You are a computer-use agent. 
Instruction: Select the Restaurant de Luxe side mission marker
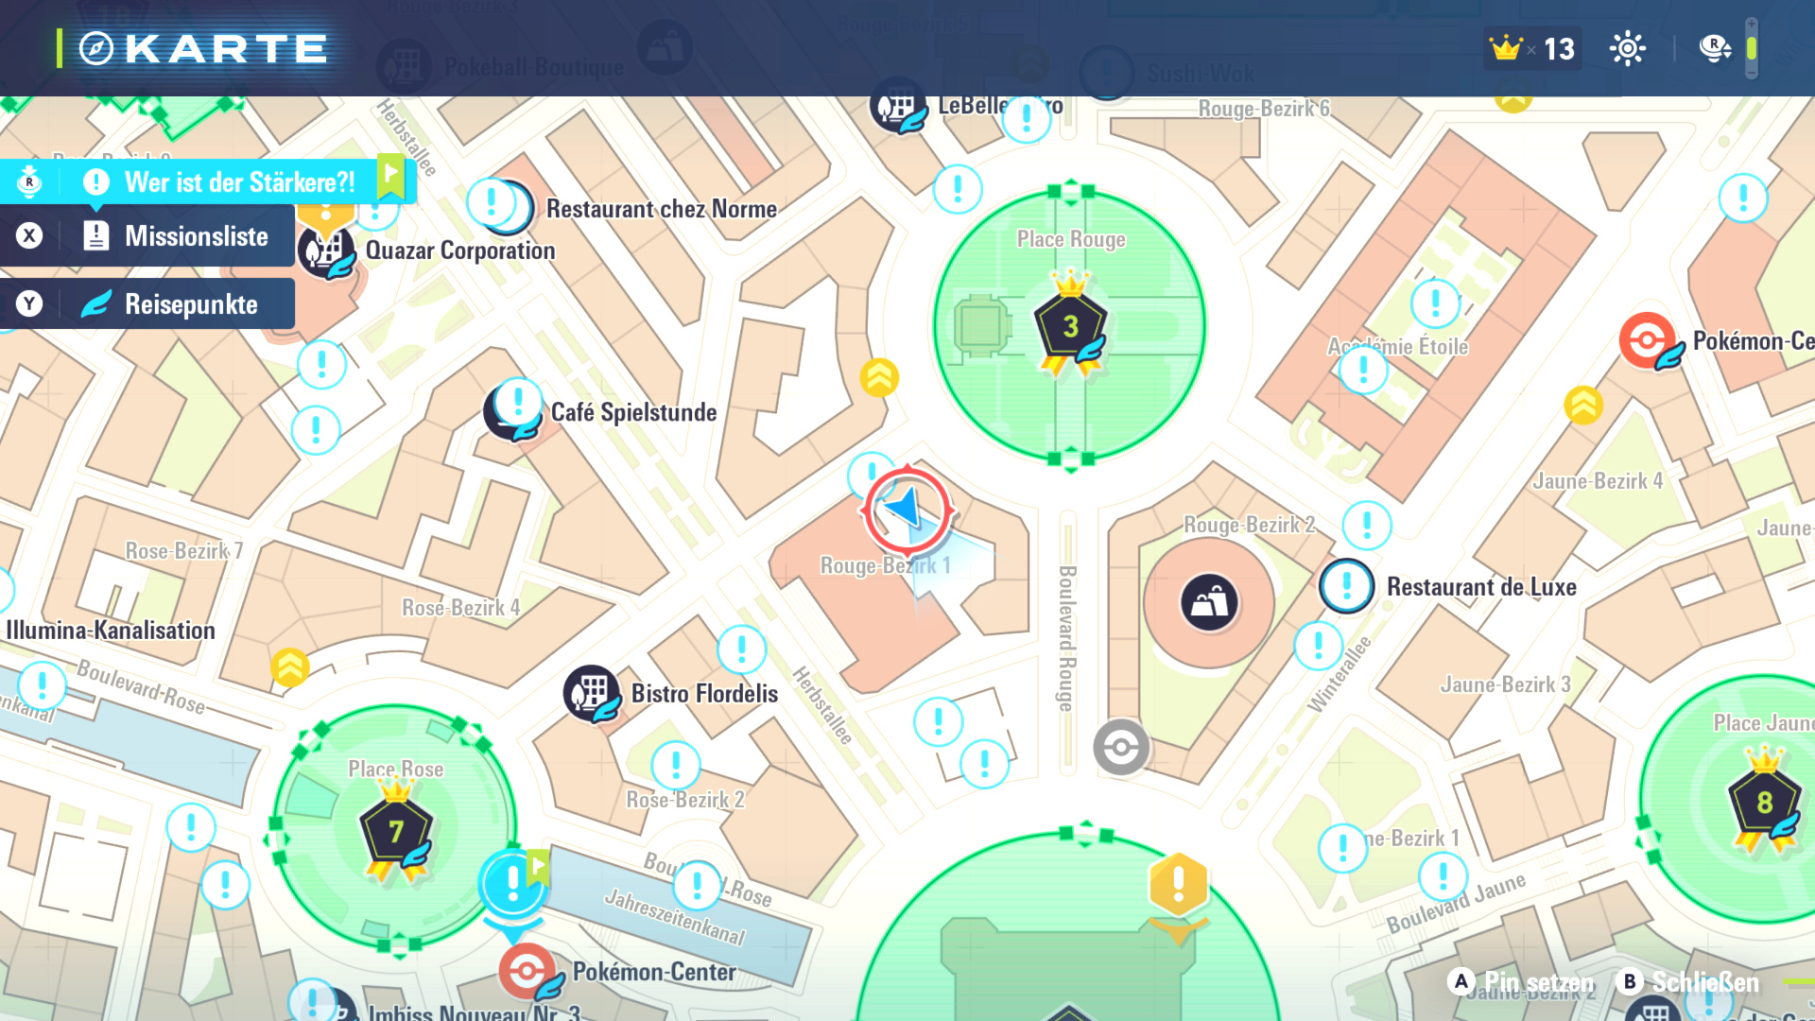1346,586
